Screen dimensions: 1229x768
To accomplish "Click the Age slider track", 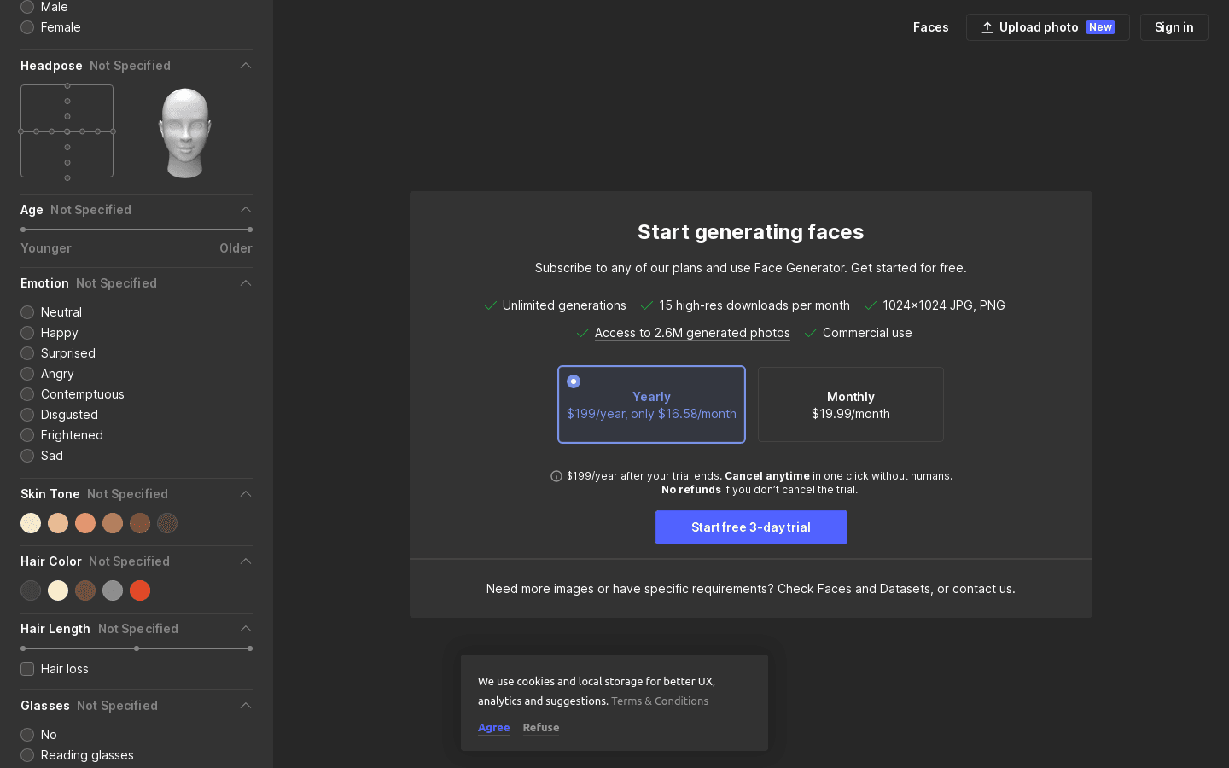I will (137, 230).
